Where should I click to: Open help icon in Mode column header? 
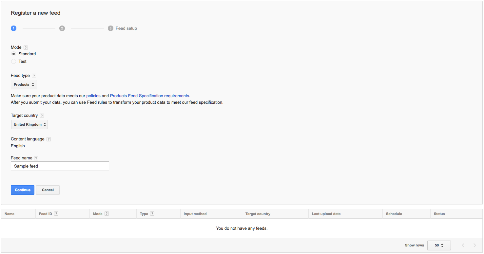tap(107, 214)
